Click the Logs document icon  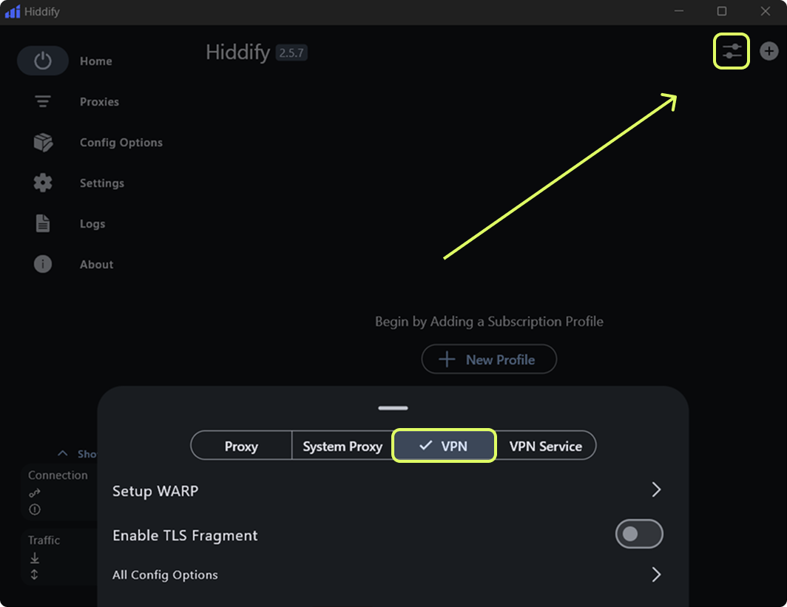tap(43, 223)
